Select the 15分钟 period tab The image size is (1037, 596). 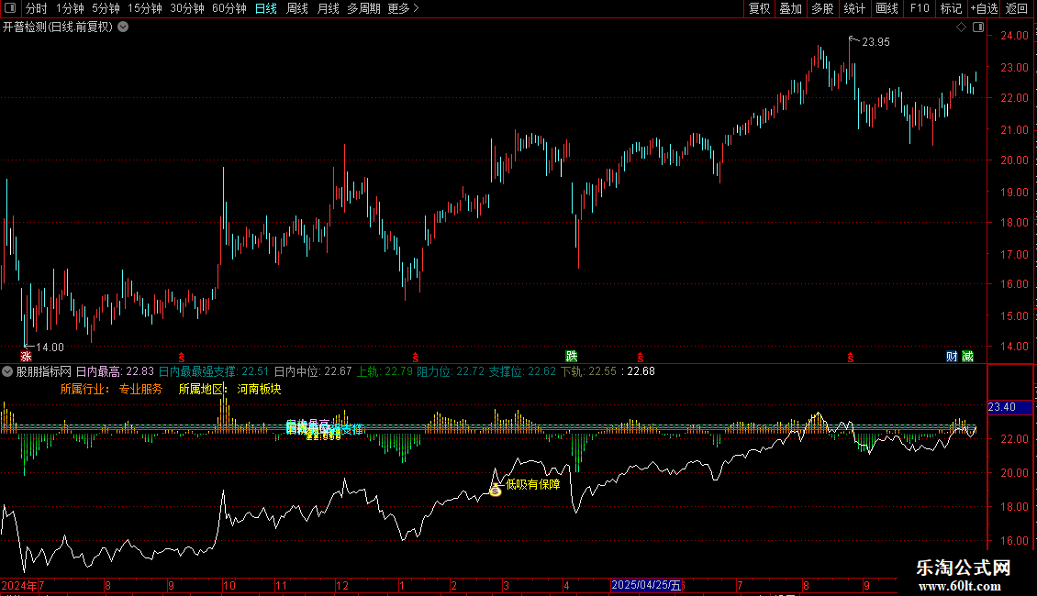click(145, 8)
